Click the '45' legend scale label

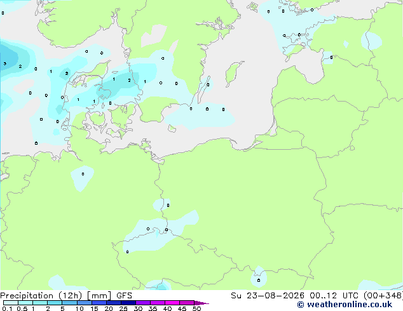[182, 308]
